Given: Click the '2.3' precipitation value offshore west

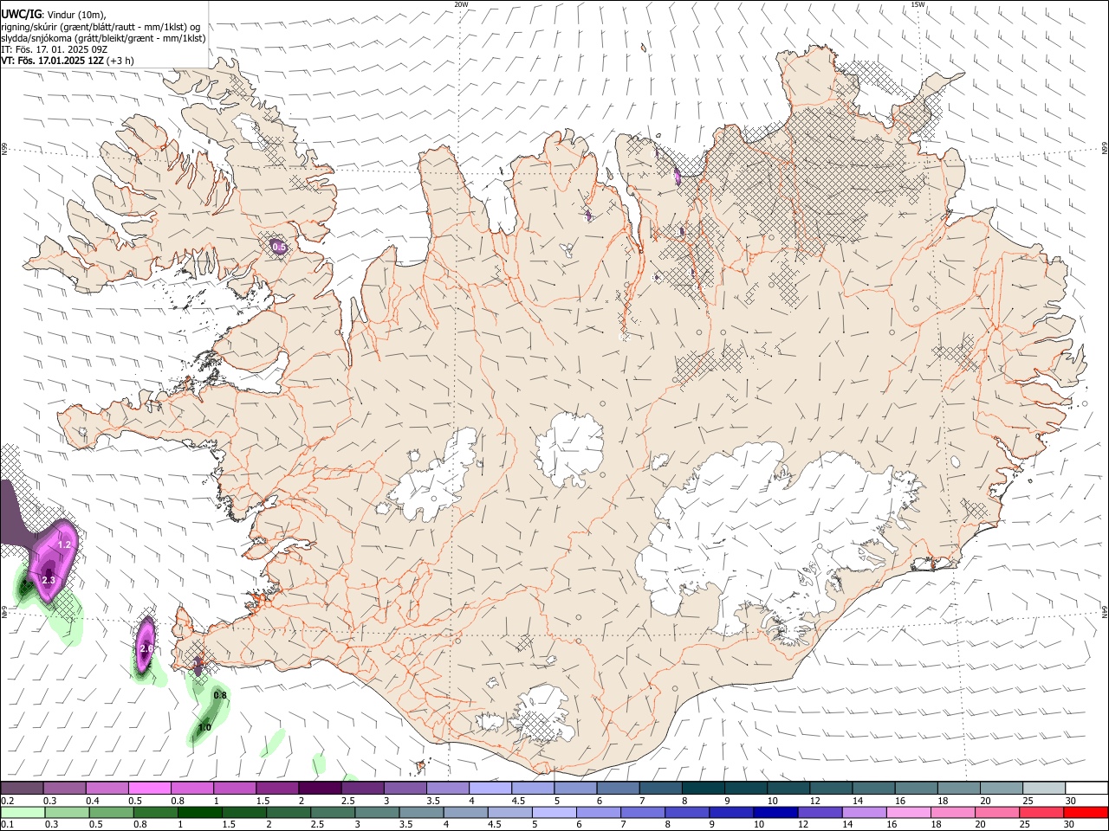Looking at the screenshot, I should (x=49, y=580).
